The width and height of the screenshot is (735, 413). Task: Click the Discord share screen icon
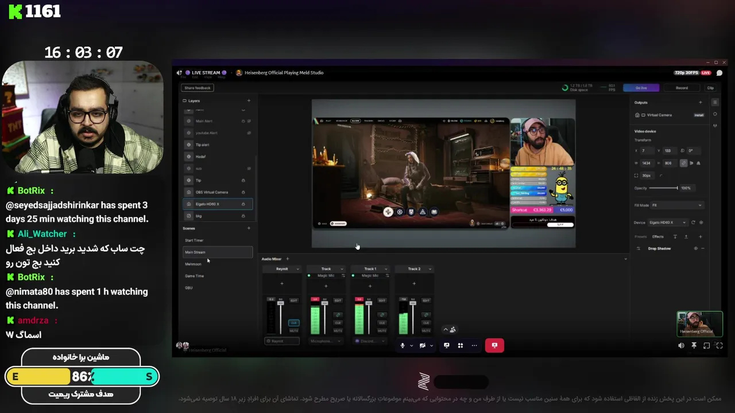point(447,345)
